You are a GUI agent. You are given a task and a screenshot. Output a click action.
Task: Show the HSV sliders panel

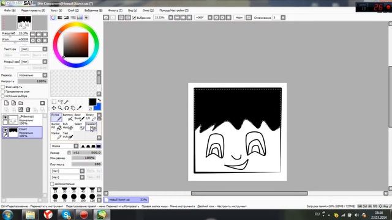pyautogui.click(x=66, y=18)
